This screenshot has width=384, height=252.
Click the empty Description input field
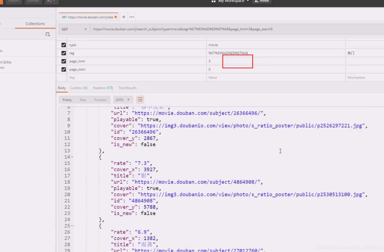pyautogui.click(x=365, y=78)
